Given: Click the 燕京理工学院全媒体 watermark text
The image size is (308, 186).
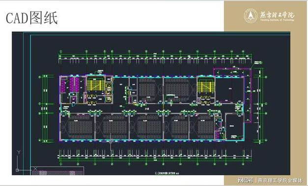Looking at the screenshot, I should coord(280,180).
